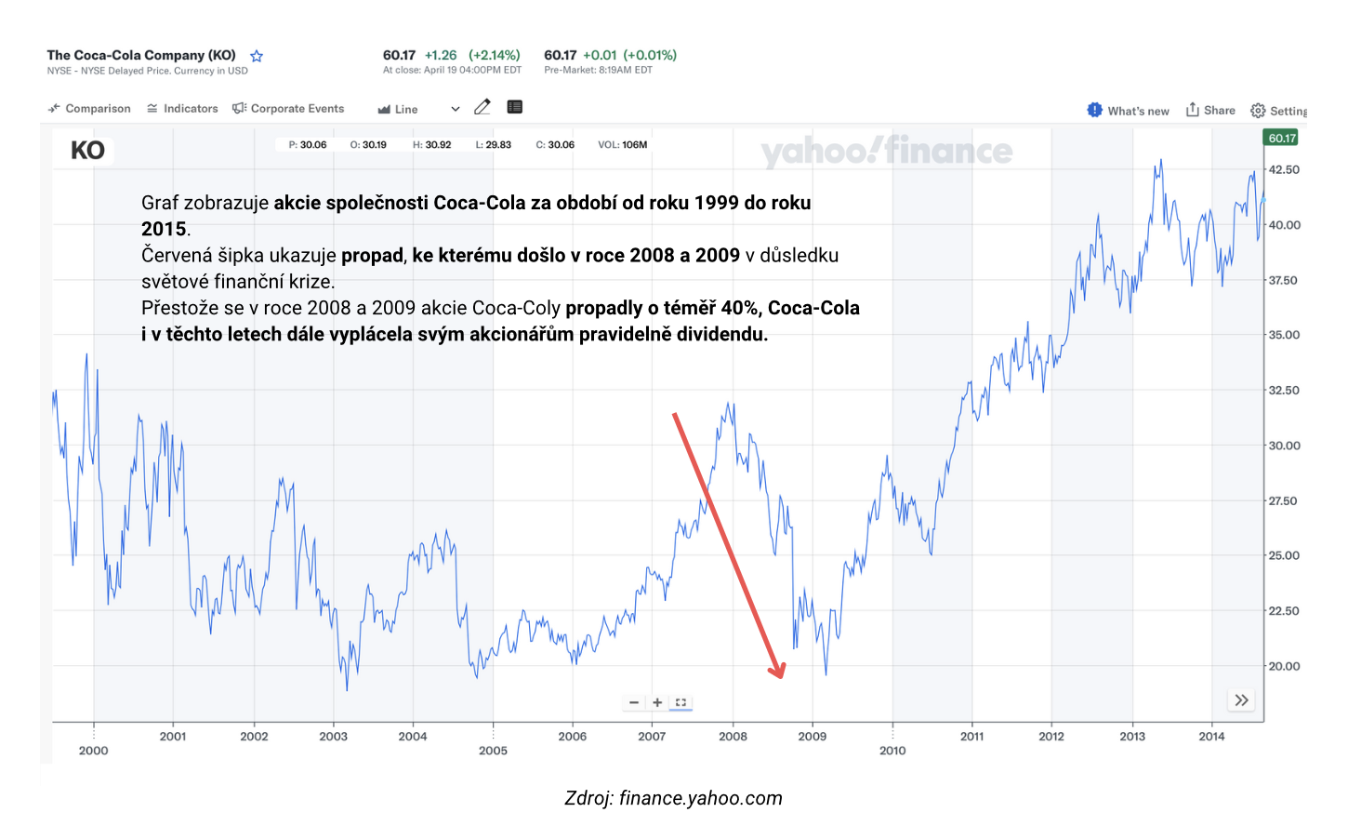
Task: Toggle the data table view icon
Action: point(514,107)
